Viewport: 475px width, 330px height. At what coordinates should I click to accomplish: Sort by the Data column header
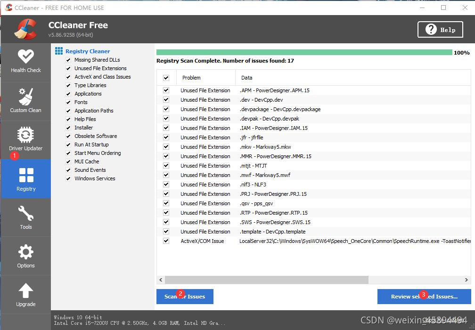(353, 78)
